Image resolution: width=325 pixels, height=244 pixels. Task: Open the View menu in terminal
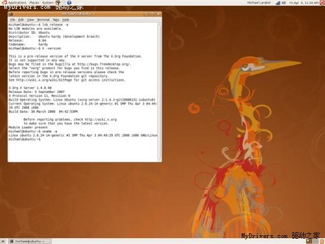tap(30, 20)
